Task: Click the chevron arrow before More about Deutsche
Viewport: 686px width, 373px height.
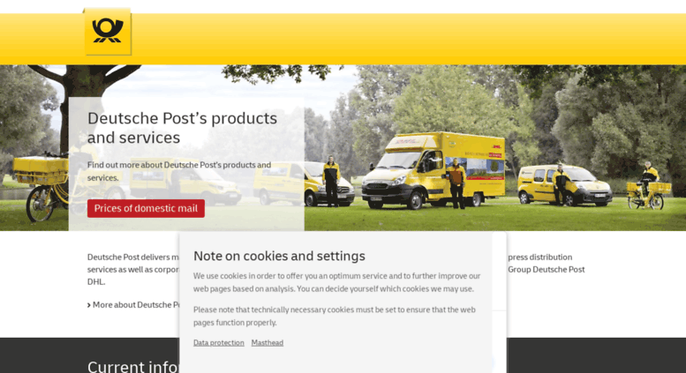Action: [x=89, y=305]
